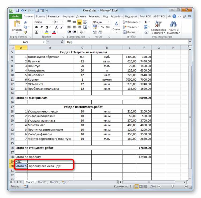Apply bold with the Ж button
The height and width of the screenshot is (198, 201).
click(x=36, y=27)
